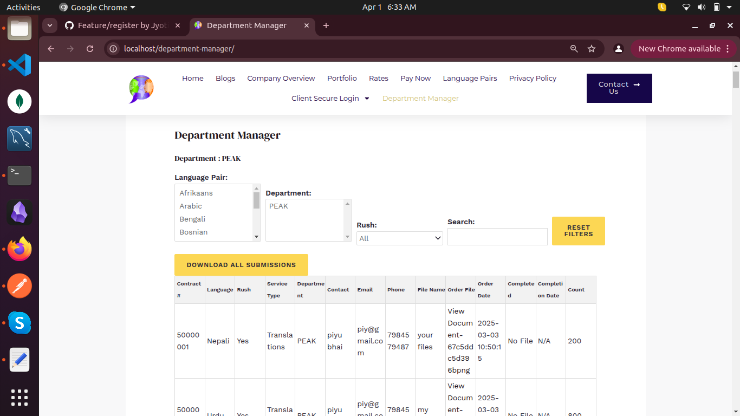
Task: Switch to the Feature/register GitHub tab
Action: click(123, 25)
